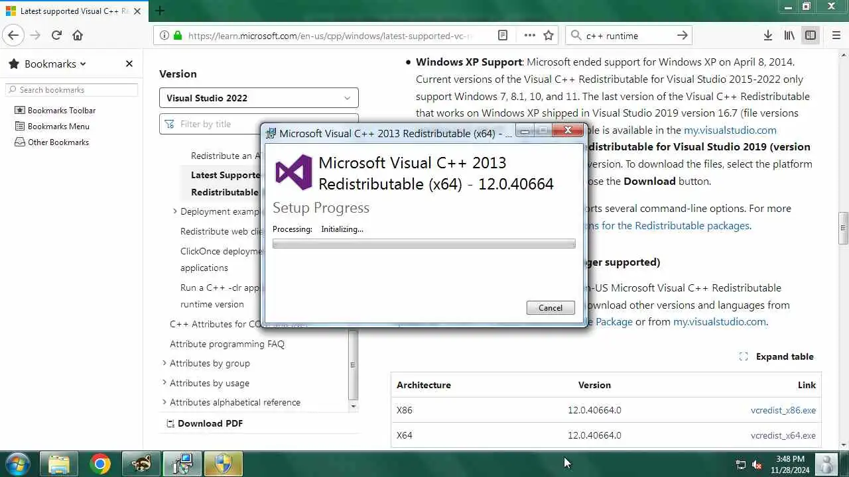
Task: Go back to previous page in Firefox
Action: 13,35
